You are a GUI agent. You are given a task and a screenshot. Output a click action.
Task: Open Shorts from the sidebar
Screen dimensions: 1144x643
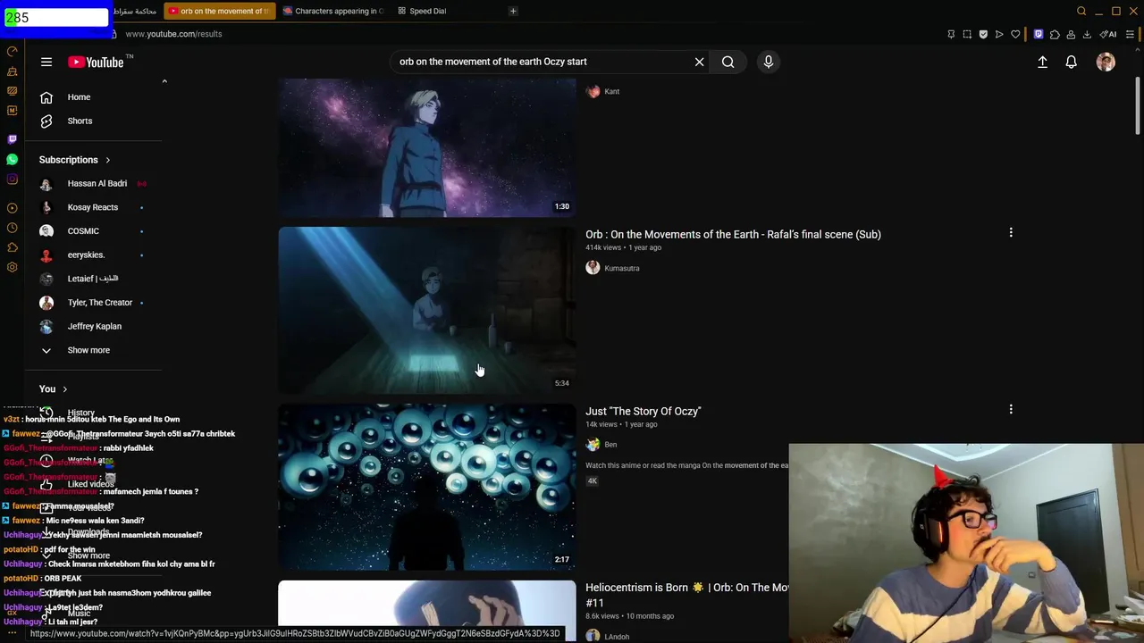(x=79, y=121)
